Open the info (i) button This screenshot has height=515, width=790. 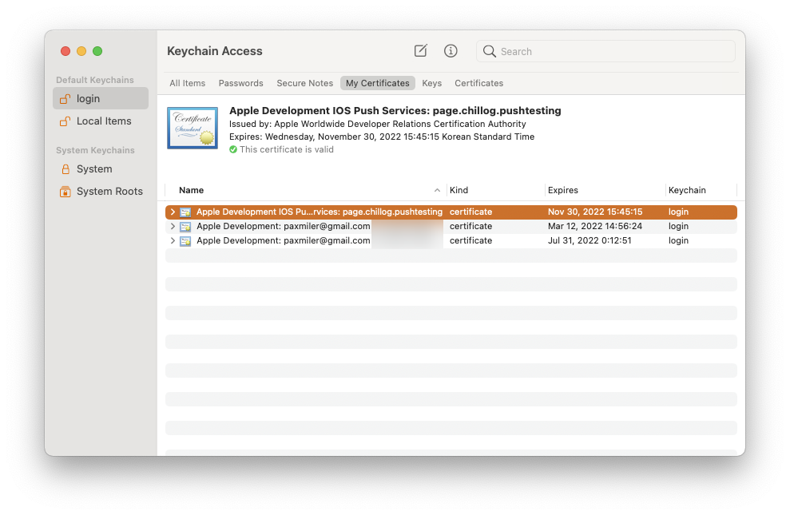tap(451, 51)
